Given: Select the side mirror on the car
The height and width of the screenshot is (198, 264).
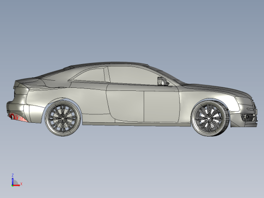Looking at the screenshot, I should pyautogui.click(x=163, y=81).
